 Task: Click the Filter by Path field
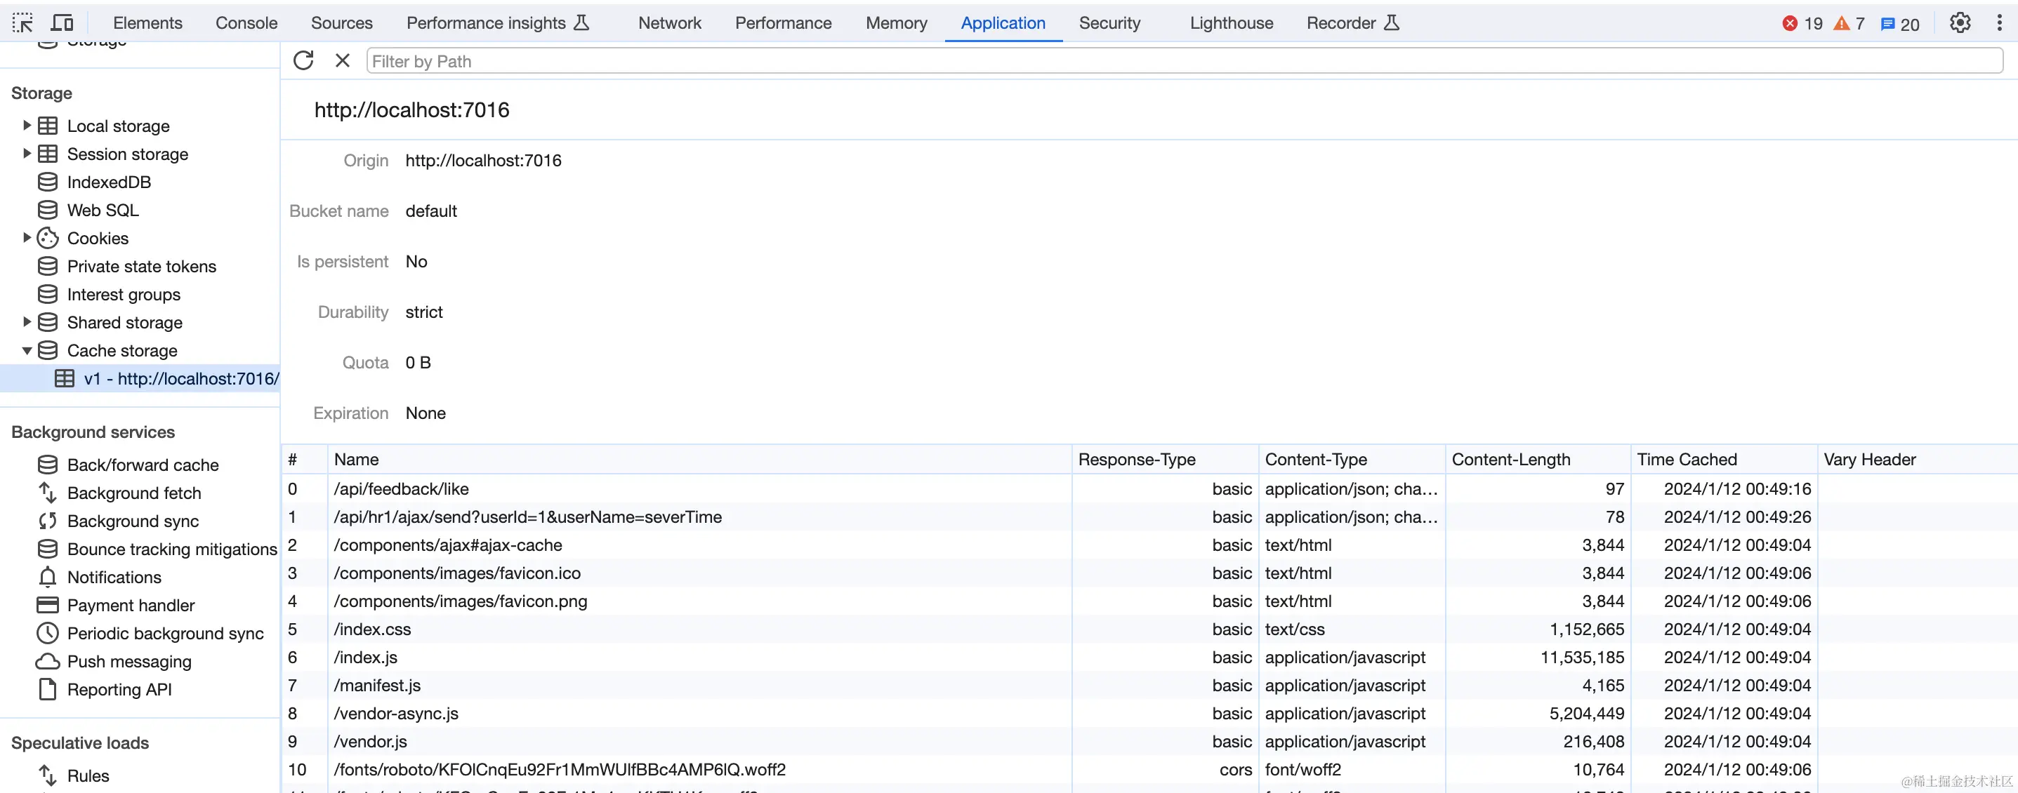tap(1183, 61)
